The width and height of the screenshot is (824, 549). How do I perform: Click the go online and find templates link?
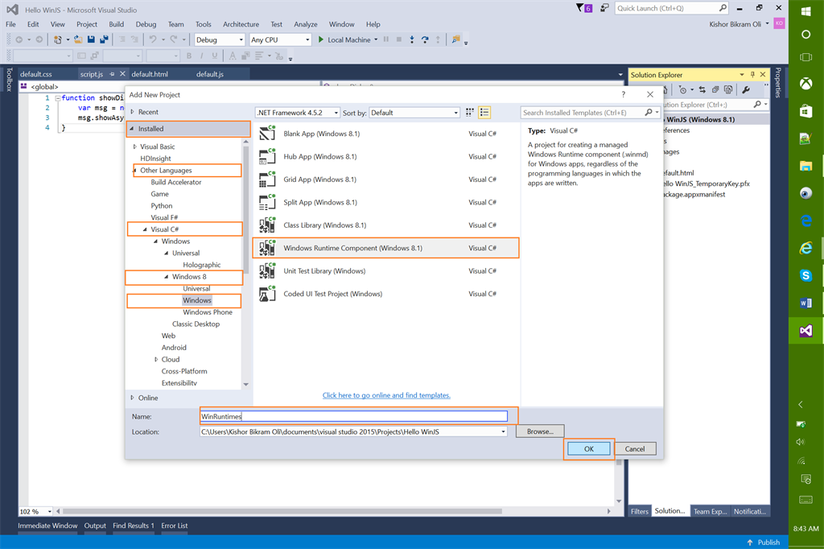pos(386,395)
